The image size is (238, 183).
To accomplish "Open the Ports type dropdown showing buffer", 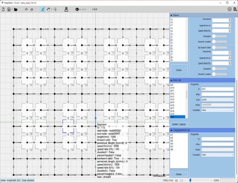I will point(217,99).
